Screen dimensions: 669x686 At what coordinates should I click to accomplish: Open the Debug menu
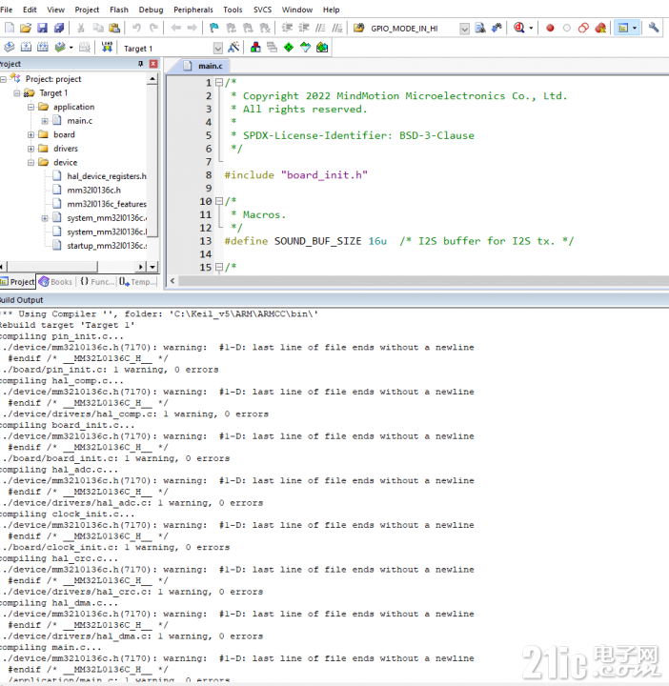151,10
